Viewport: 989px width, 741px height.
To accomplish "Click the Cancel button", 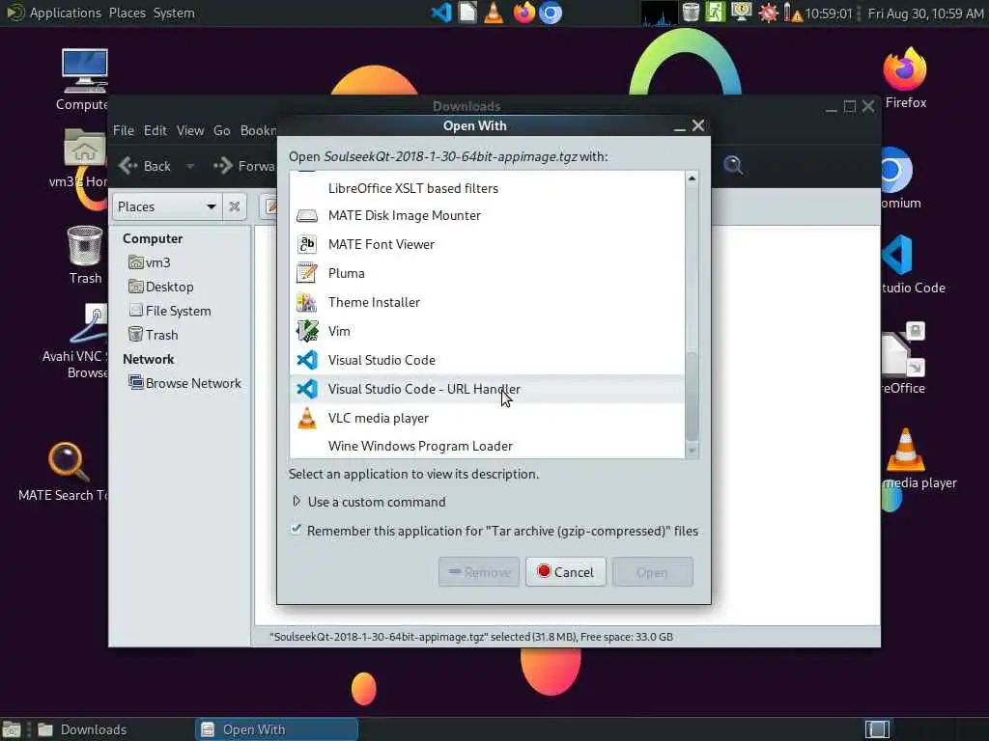I will click(x=566, y=572).
